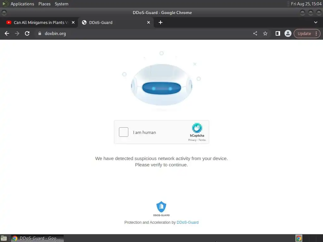Close the DDoS-Guard tab
This screenshot has height=242, width=323.
(149, 22)
